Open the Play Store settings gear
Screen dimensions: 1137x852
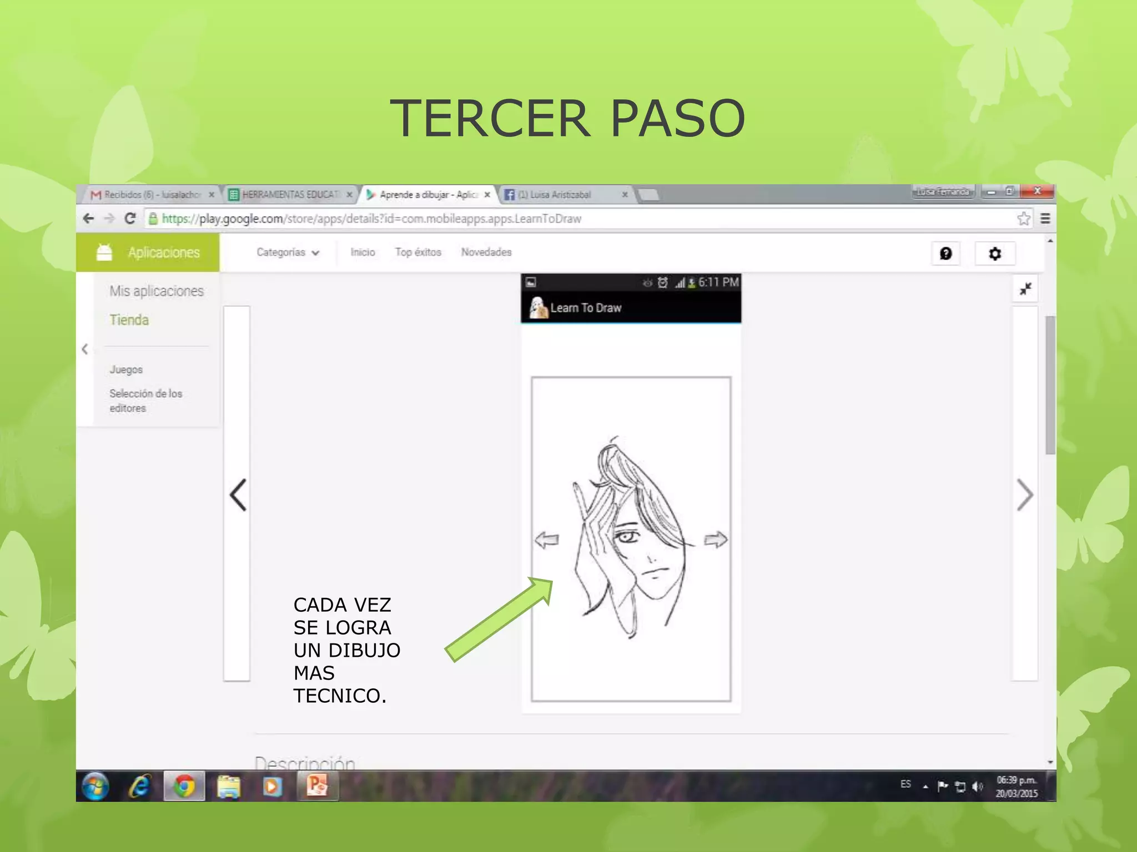point(995,253)
